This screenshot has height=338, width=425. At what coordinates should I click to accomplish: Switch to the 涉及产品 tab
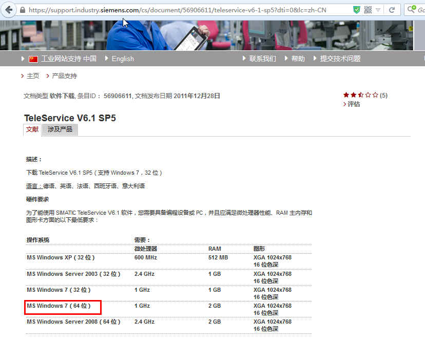[60, 129]
